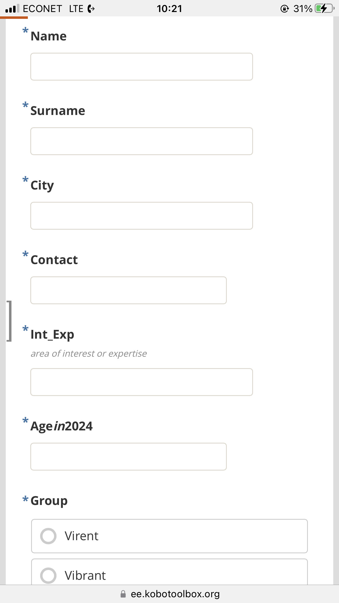Click the orange page loading progress bar

14,18
